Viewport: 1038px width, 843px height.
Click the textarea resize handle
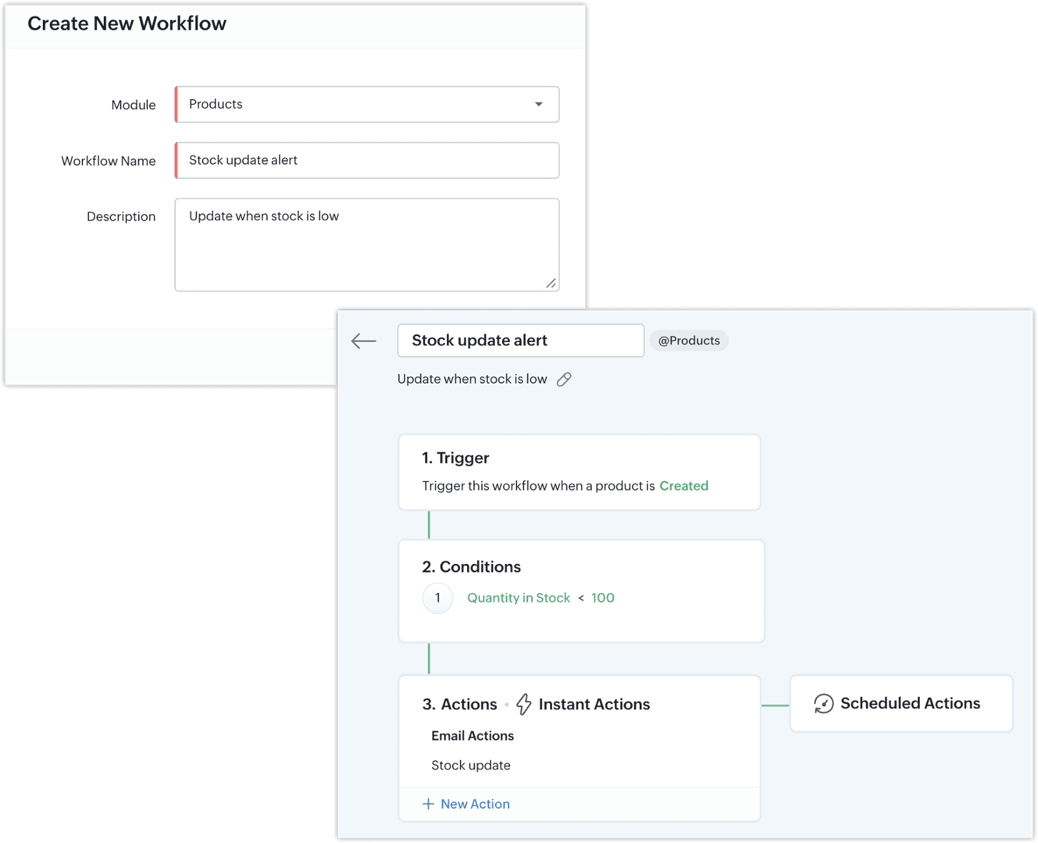[x=551, y=283]
